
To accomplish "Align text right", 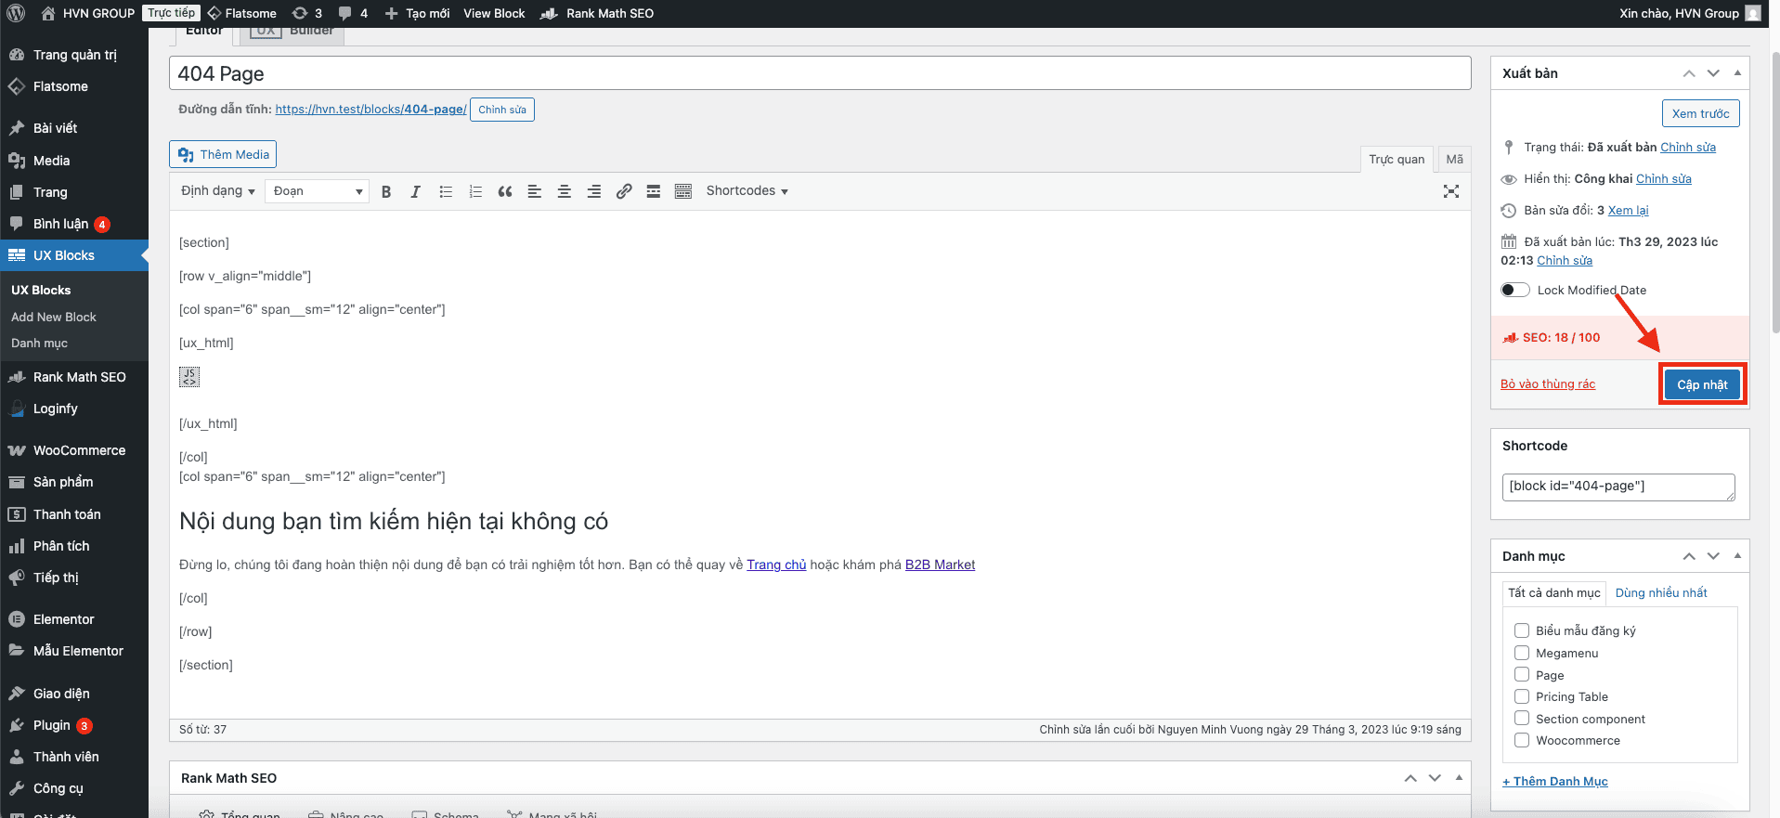I will 594,191.
